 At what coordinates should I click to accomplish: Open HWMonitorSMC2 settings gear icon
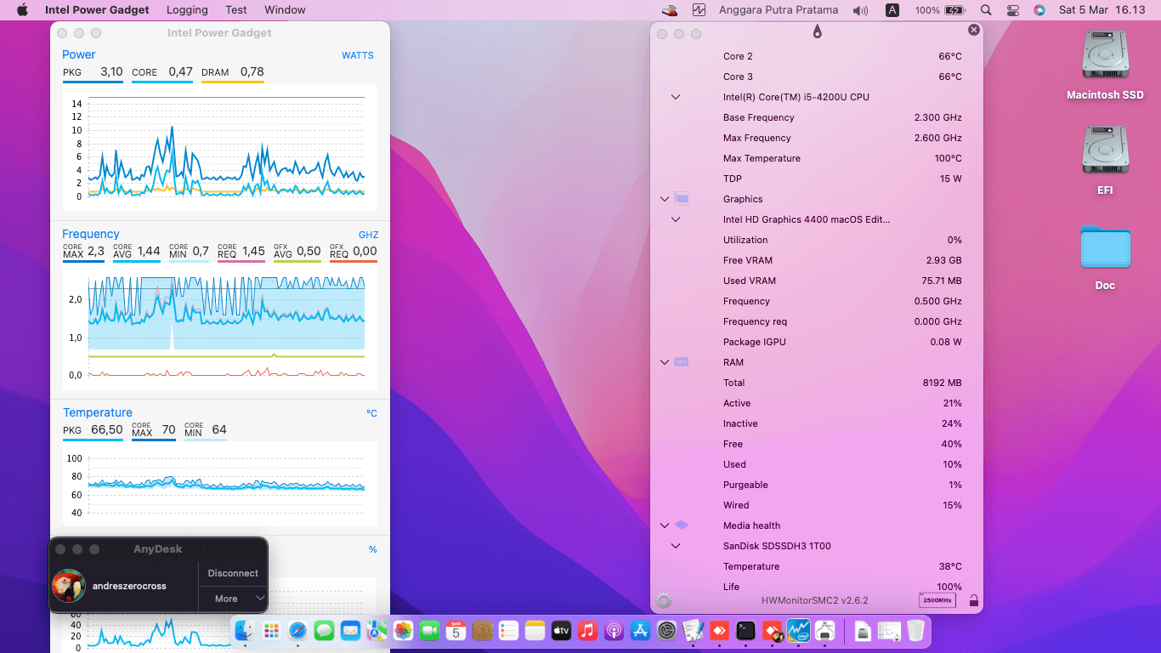[664, 601]
